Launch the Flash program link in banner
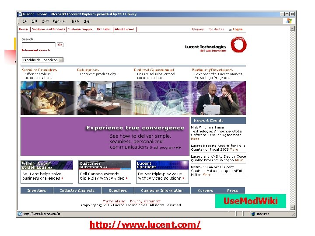This screenshot has width=315, height=236. (x=165, y=148)
